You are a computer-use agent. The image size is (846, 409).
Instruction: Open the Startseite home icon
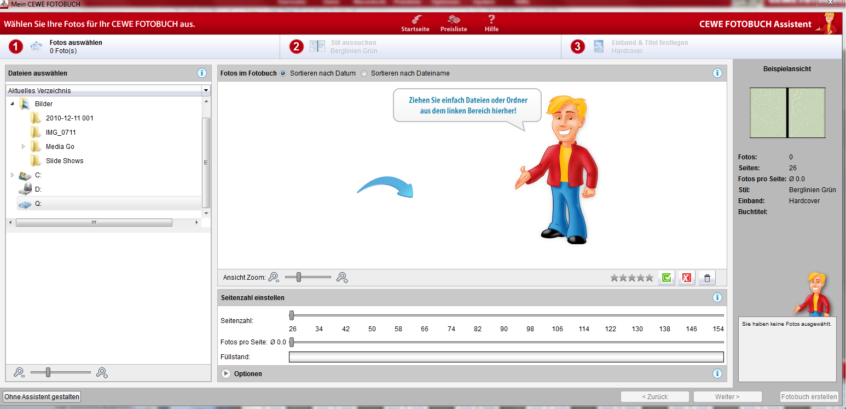pyautogui.click(x=415, y=23)
